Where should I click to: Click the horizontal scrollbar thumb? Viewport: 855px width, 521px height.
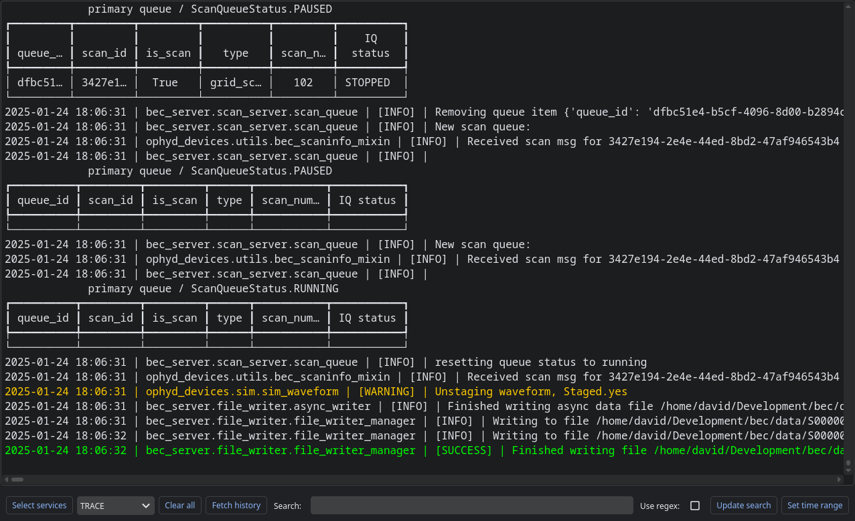17,480
